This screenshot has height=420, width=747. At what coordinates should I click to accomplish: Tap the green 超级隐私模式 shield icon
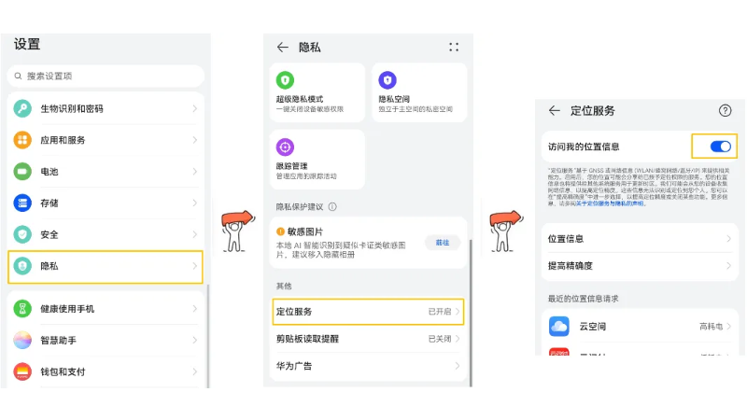point(285,80)
